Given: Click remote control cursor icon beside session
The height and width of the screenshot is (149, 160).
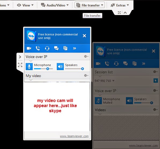Looking at the screenshot, I should tap(156, 81).
